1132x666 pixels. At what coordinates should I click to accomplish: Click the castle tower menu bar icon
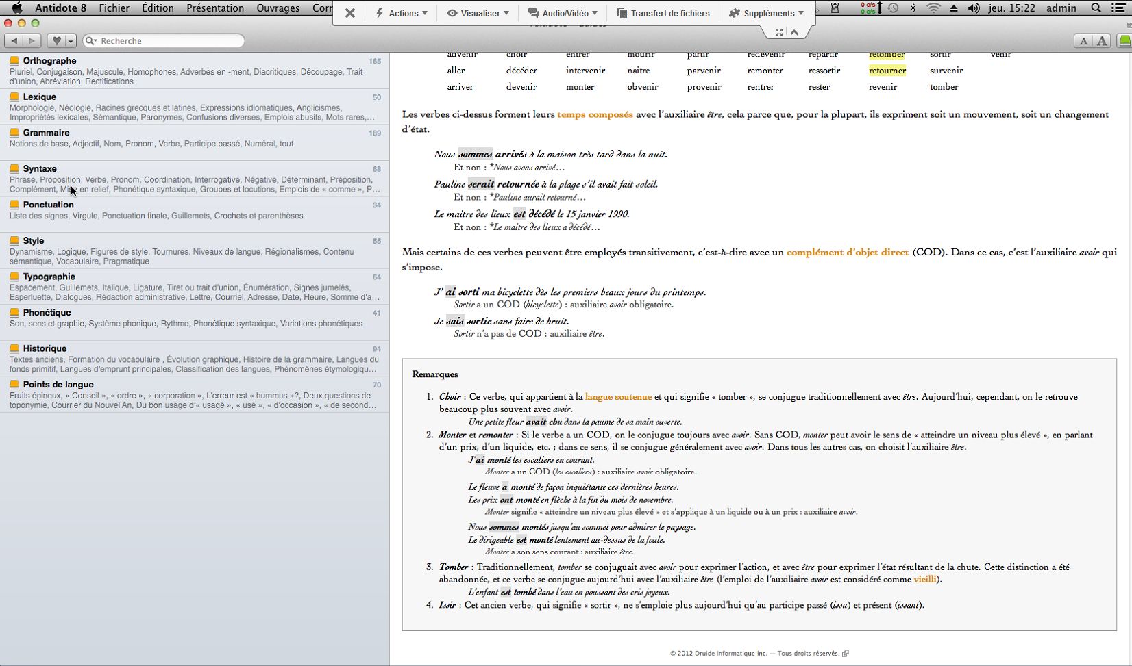835,8
